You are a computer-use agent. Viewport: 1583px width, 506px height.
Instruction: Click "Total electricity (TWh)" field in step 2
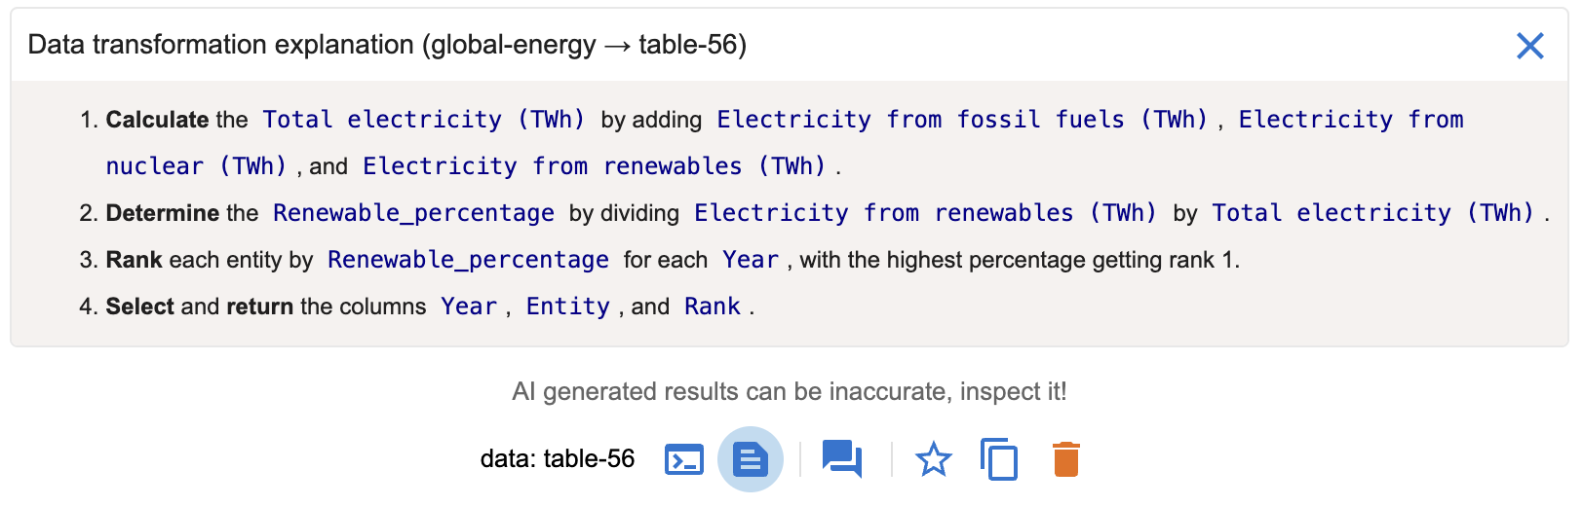[x=1373, y=213]
